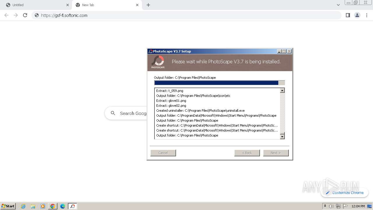Click the site info globe icon

[37, 15]
